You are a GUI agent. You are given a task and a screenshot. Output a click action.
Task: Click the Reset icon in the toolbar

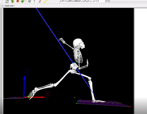point(7,2)
